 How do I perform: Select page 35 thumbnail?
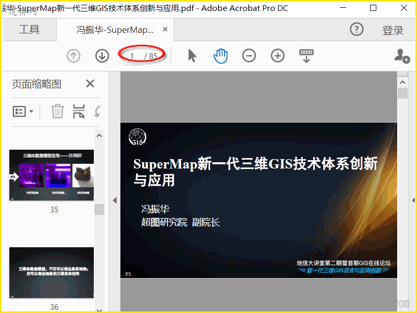coord(52,175)
